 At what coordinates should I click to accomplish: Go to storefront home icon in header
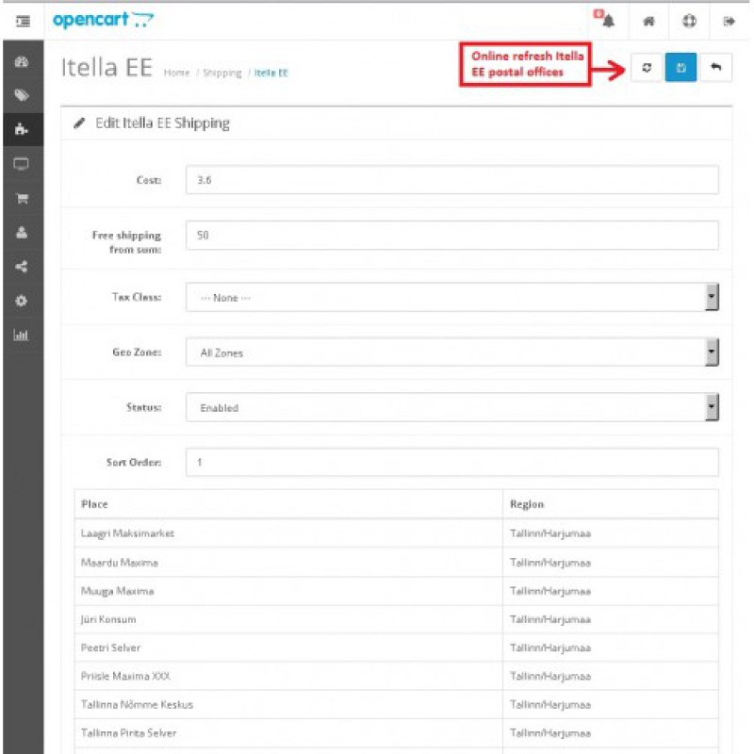[648, 21]
